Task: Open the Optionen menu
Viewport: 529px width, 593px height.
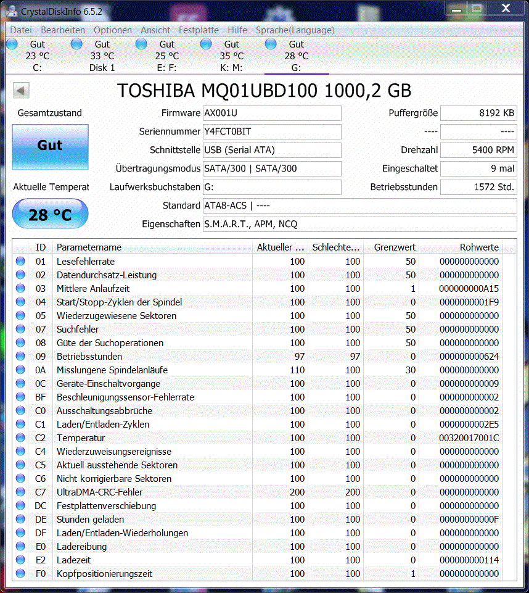Action: pos(113,30)
